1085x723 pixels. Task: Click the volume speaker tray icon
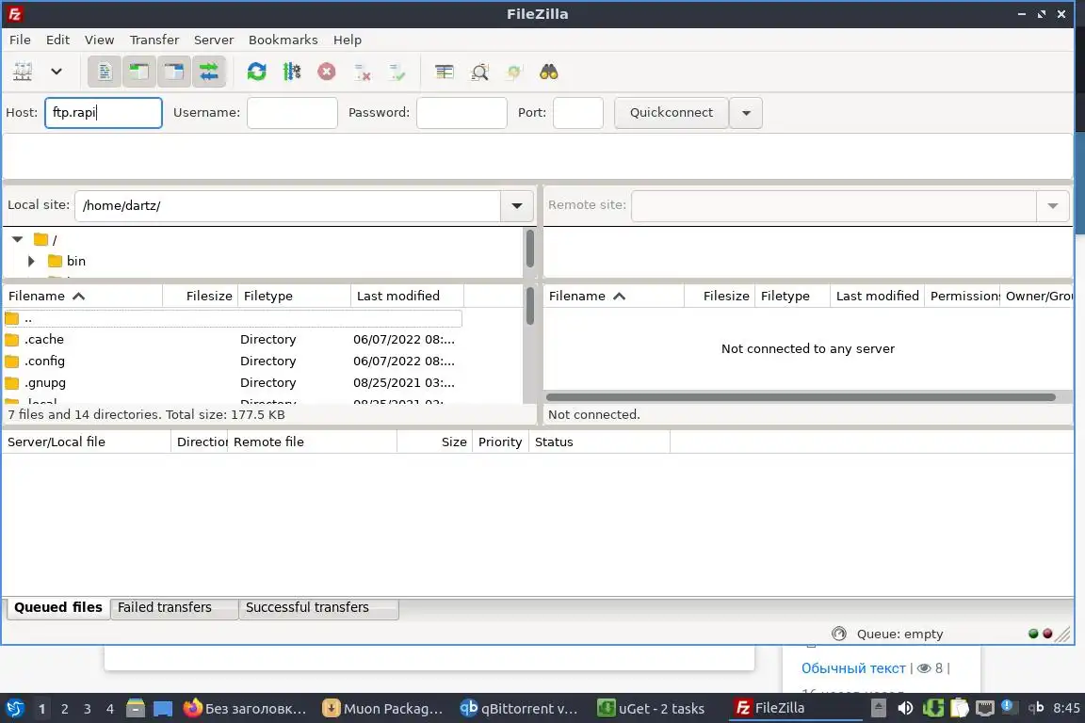[904, 708]
